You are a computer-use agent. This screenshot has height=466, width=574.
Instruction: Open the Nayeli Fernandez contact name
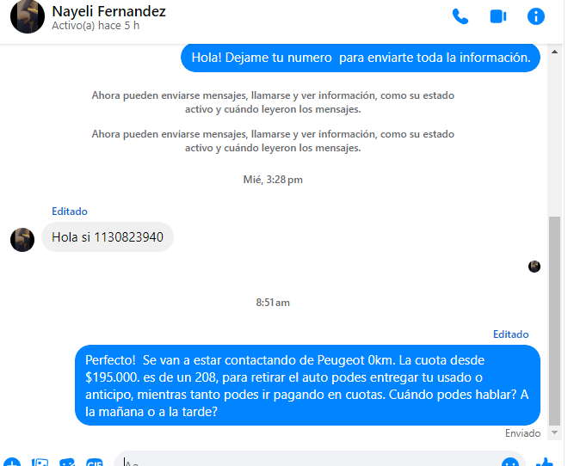108,11
